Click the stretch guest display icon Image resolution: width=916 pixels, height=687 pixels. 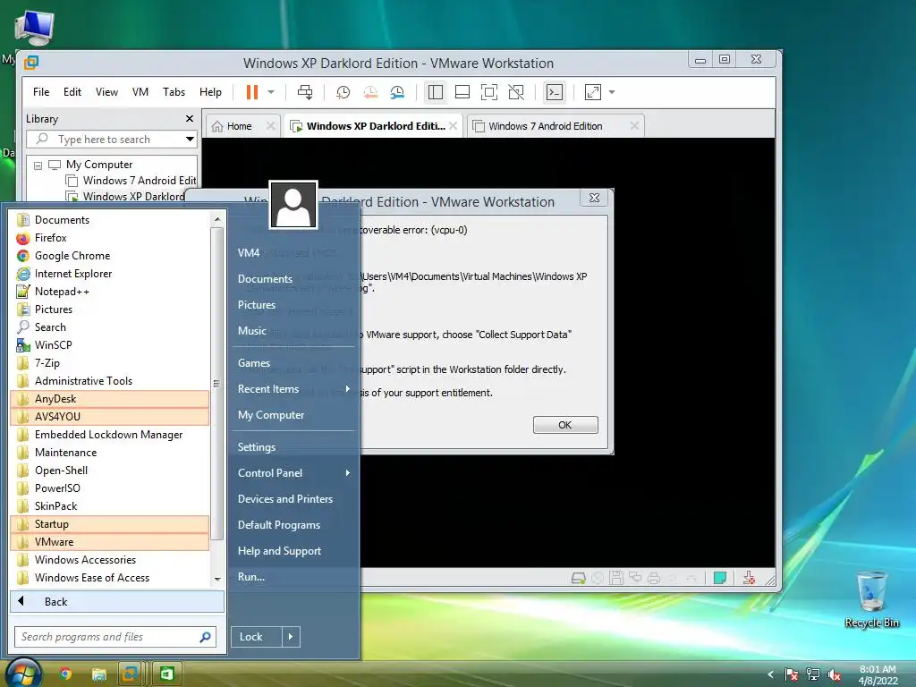tap(592, 92)
